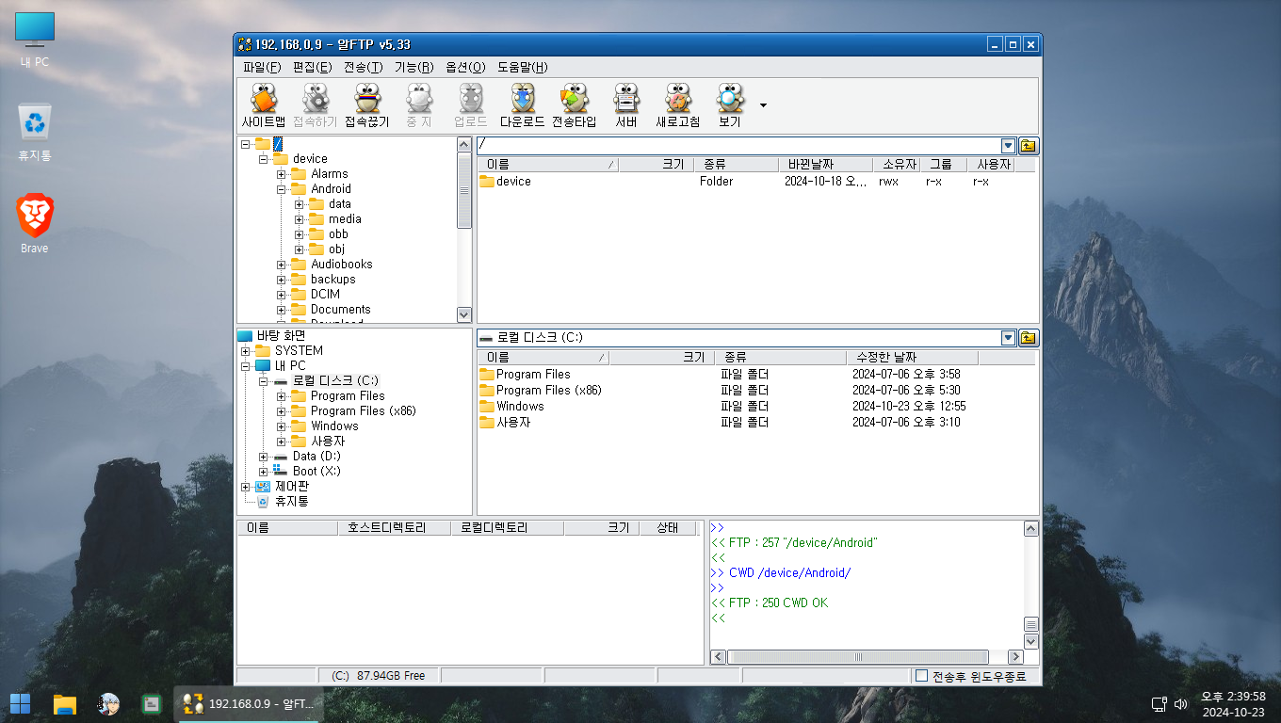Image resolution: width=1281 pixels, height=723 pixels.
Task: Open toolbar overflow arrow next to 보기
Action: pos(763,105)
